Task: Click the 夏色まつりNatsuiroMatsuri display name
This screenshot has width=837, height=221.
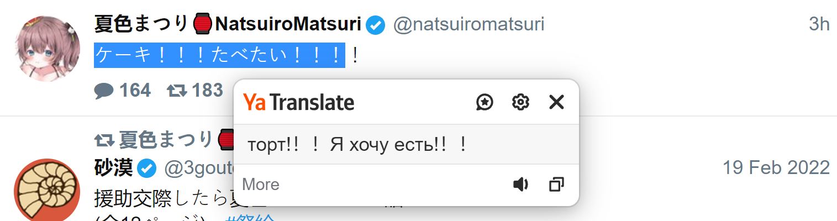Action: click(x=228, y=24)
